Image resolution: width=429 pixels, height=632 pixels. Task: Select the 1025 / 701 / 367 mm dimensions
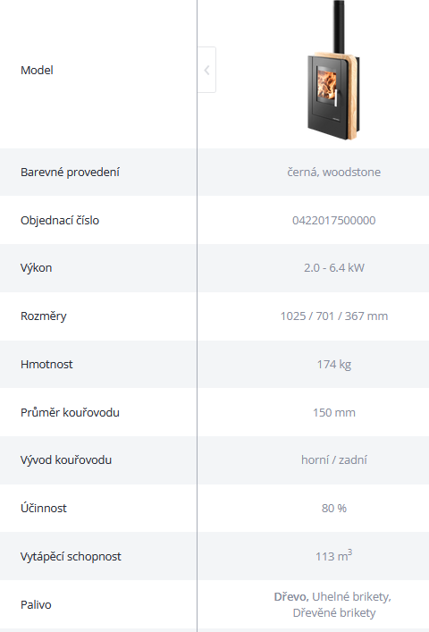tap(334, 316)
